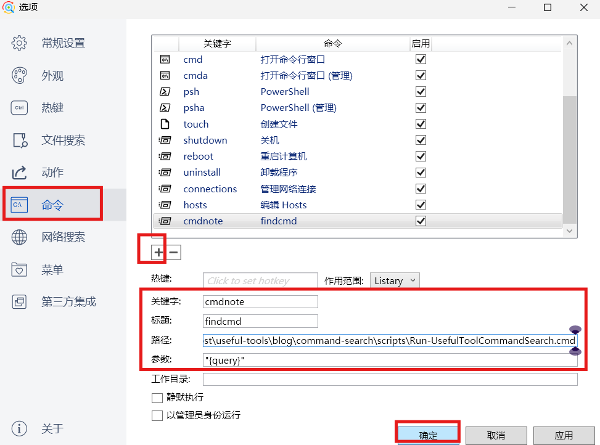Click the list scroll-up arrow

569,43
